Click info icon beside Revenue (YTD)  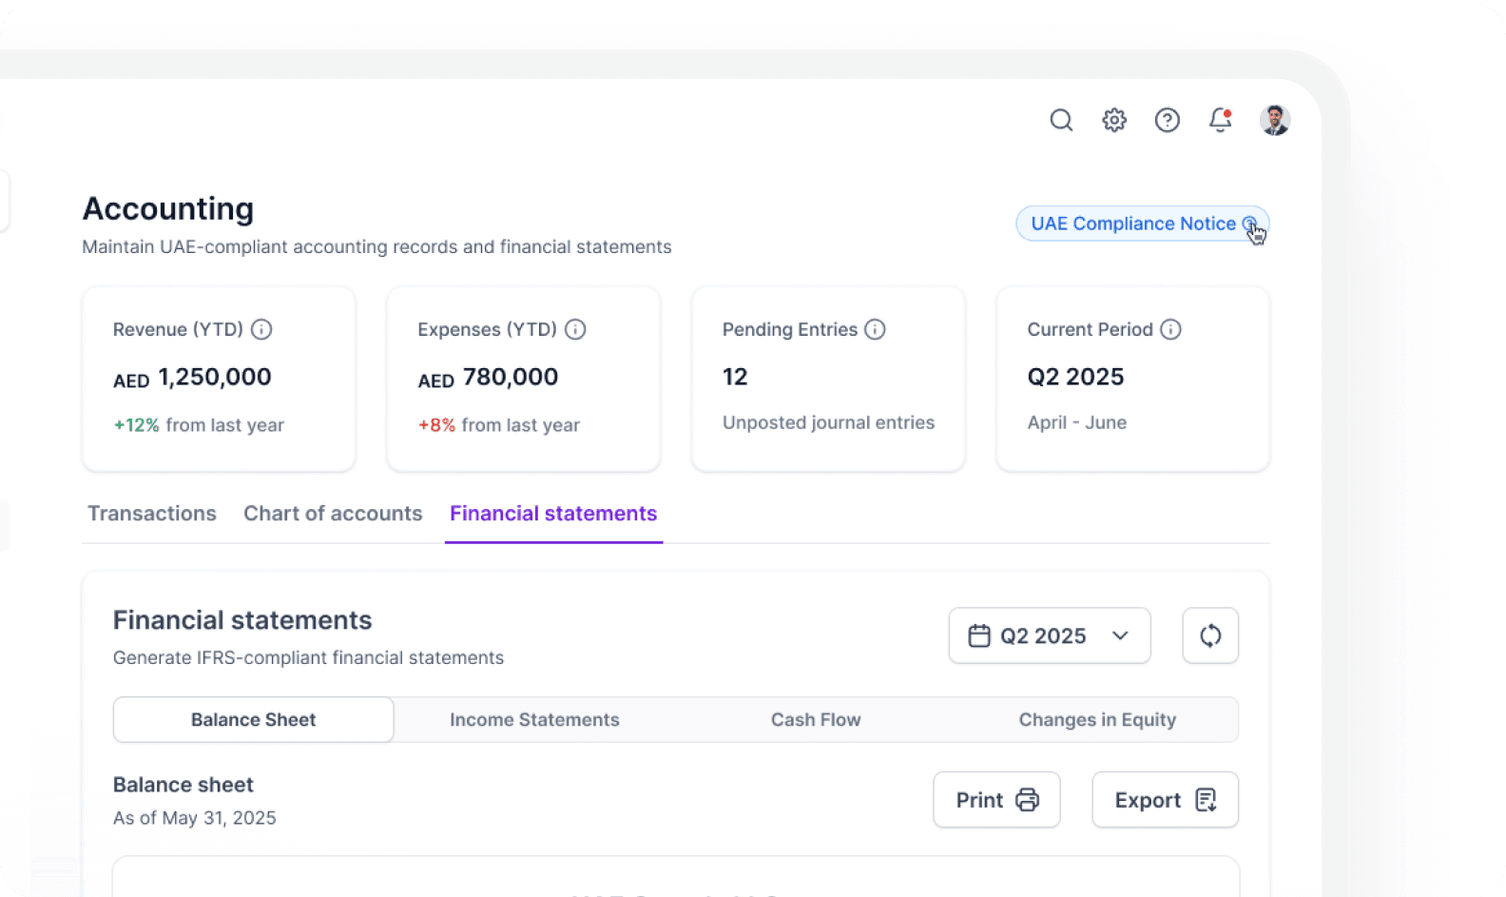tap(261, 329)
